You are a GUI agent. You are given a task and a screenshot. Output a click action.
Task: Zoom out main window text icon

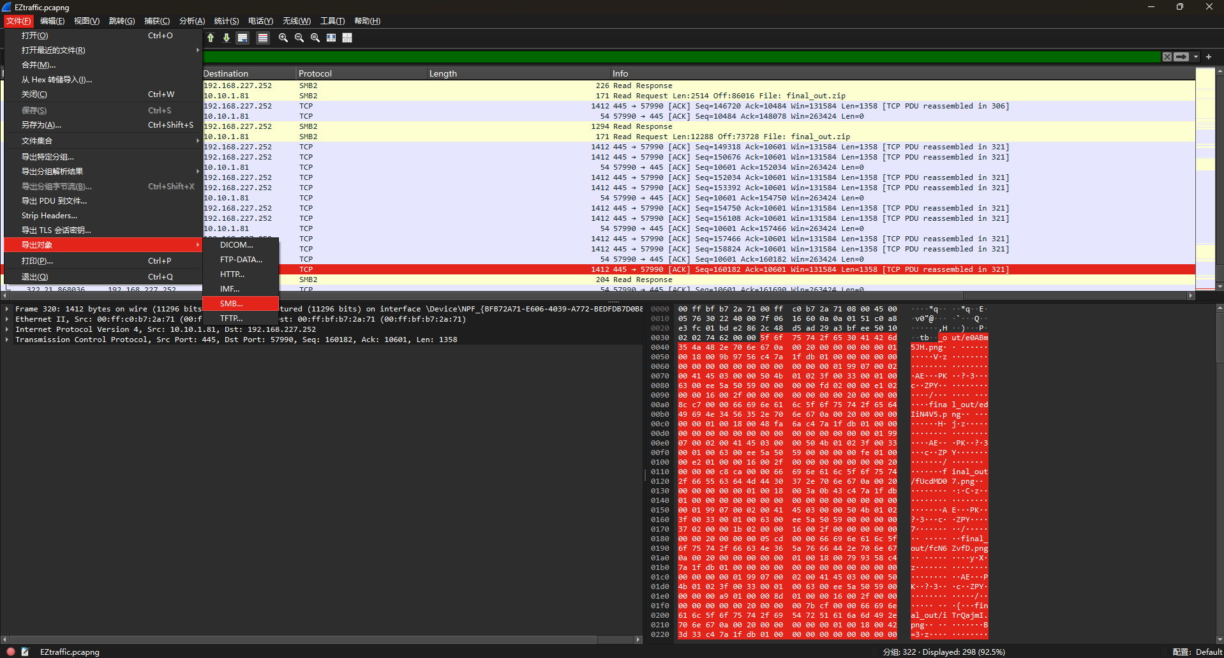299,38
